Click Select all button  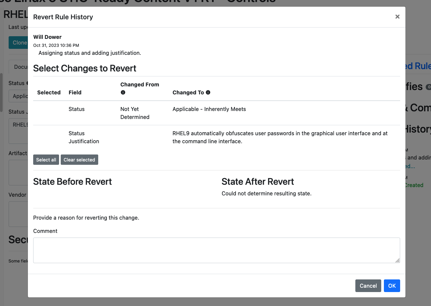[46, 160]
